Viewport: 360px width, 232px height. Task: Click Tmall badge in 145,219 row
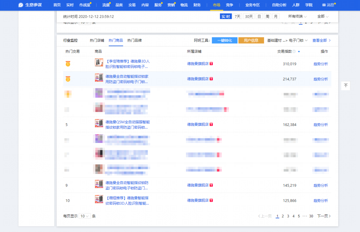coord(211,185)
